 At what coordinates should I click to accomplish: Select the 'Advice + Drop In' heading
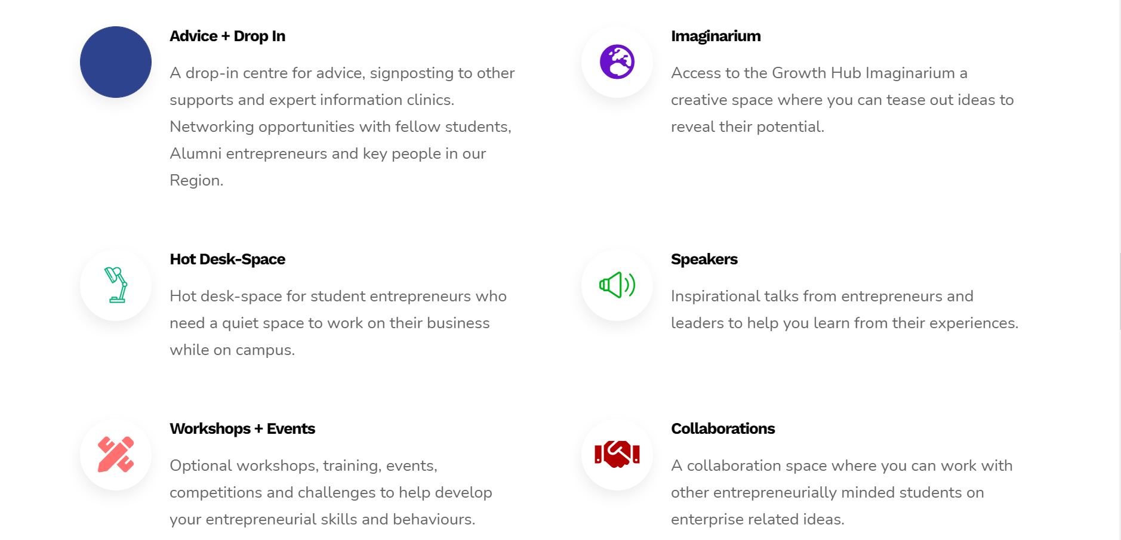[x=227, y=36]
